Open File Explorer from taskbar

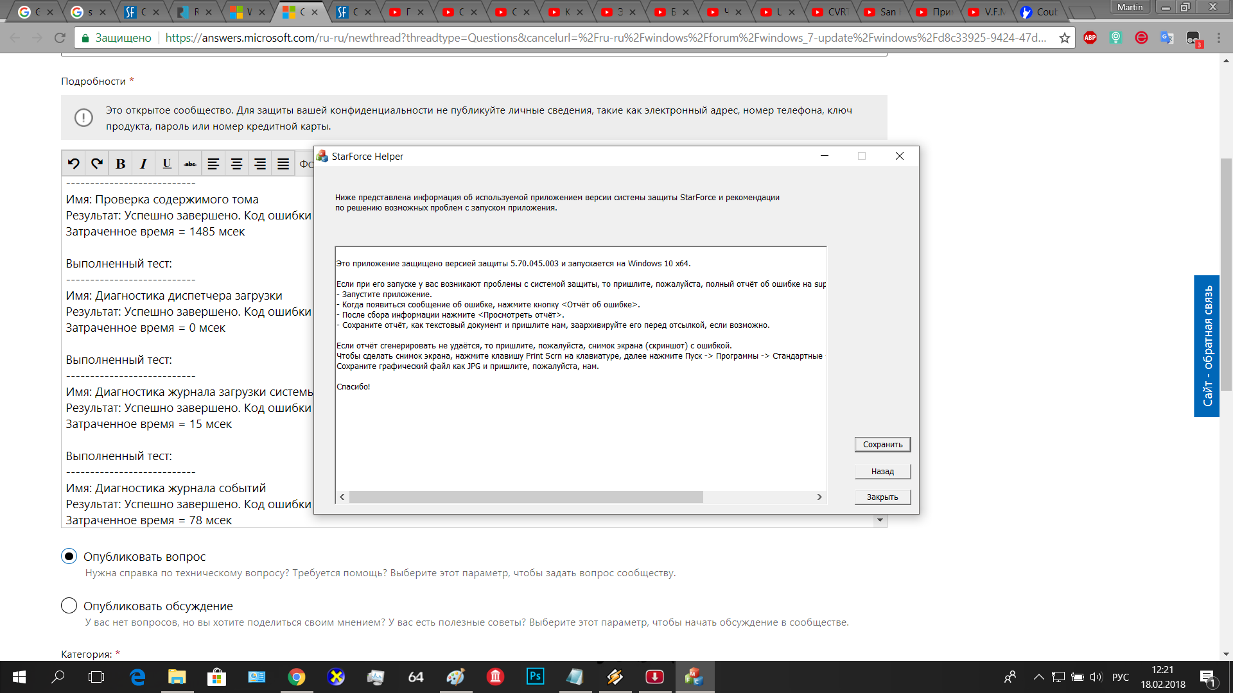click(177, 677)
